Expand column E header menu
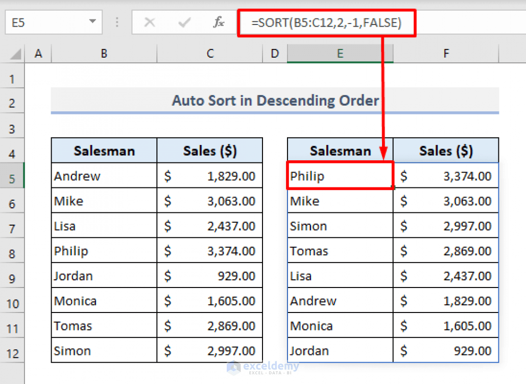The image size is (526, 384). click(x=340, y=53)
